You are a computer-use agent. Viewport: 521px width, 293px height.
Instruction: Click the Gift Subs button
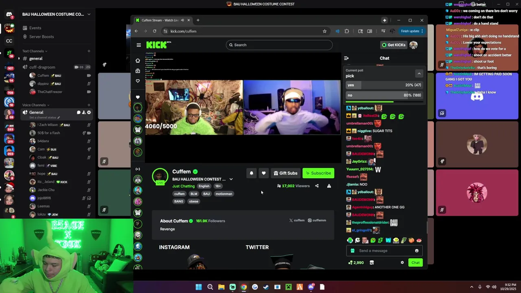(285, 173)
